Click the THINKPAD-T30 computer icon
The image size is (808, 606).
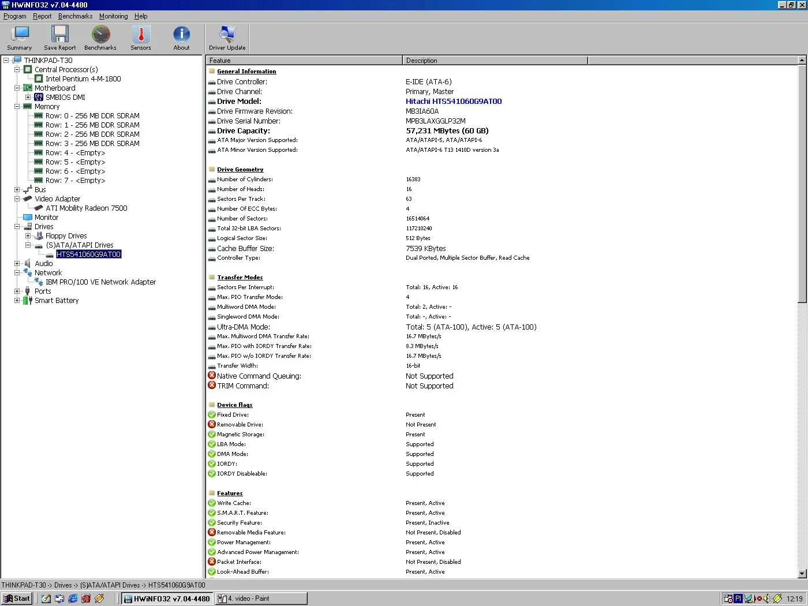pos(17,60)
